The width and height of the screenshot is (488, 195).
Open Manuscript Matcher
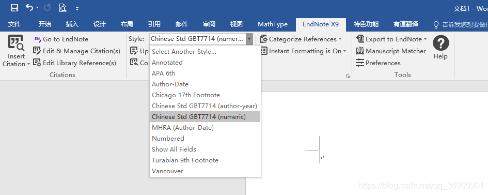[391, 51]
